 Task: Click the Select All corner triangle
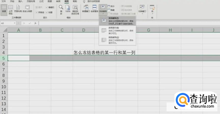point(5,30)
